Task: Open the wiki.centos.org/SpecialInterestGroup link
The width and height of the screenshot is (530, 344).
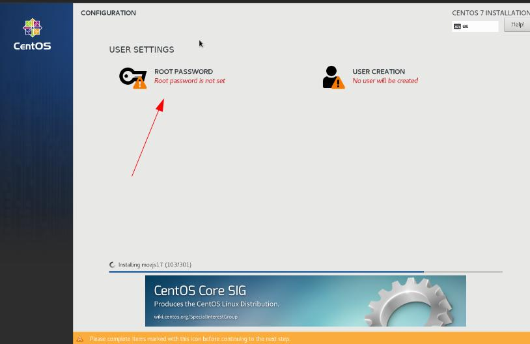Action: pos(195,317)
